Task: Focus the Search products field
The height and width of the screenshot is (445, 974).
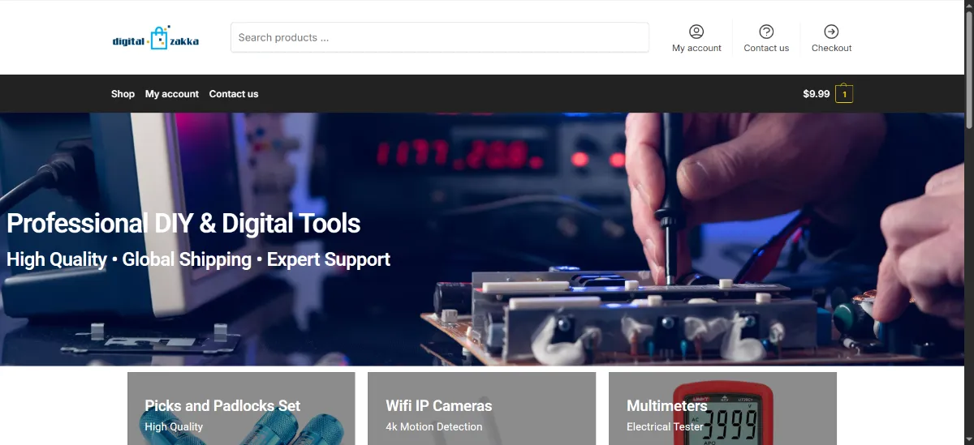Action: (440, 37)
